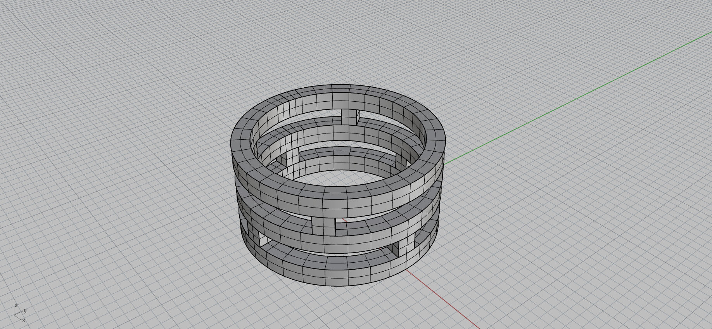
Task: Click the world axes indicator icon
Action: pyautogui.click(x=20, y=313)
